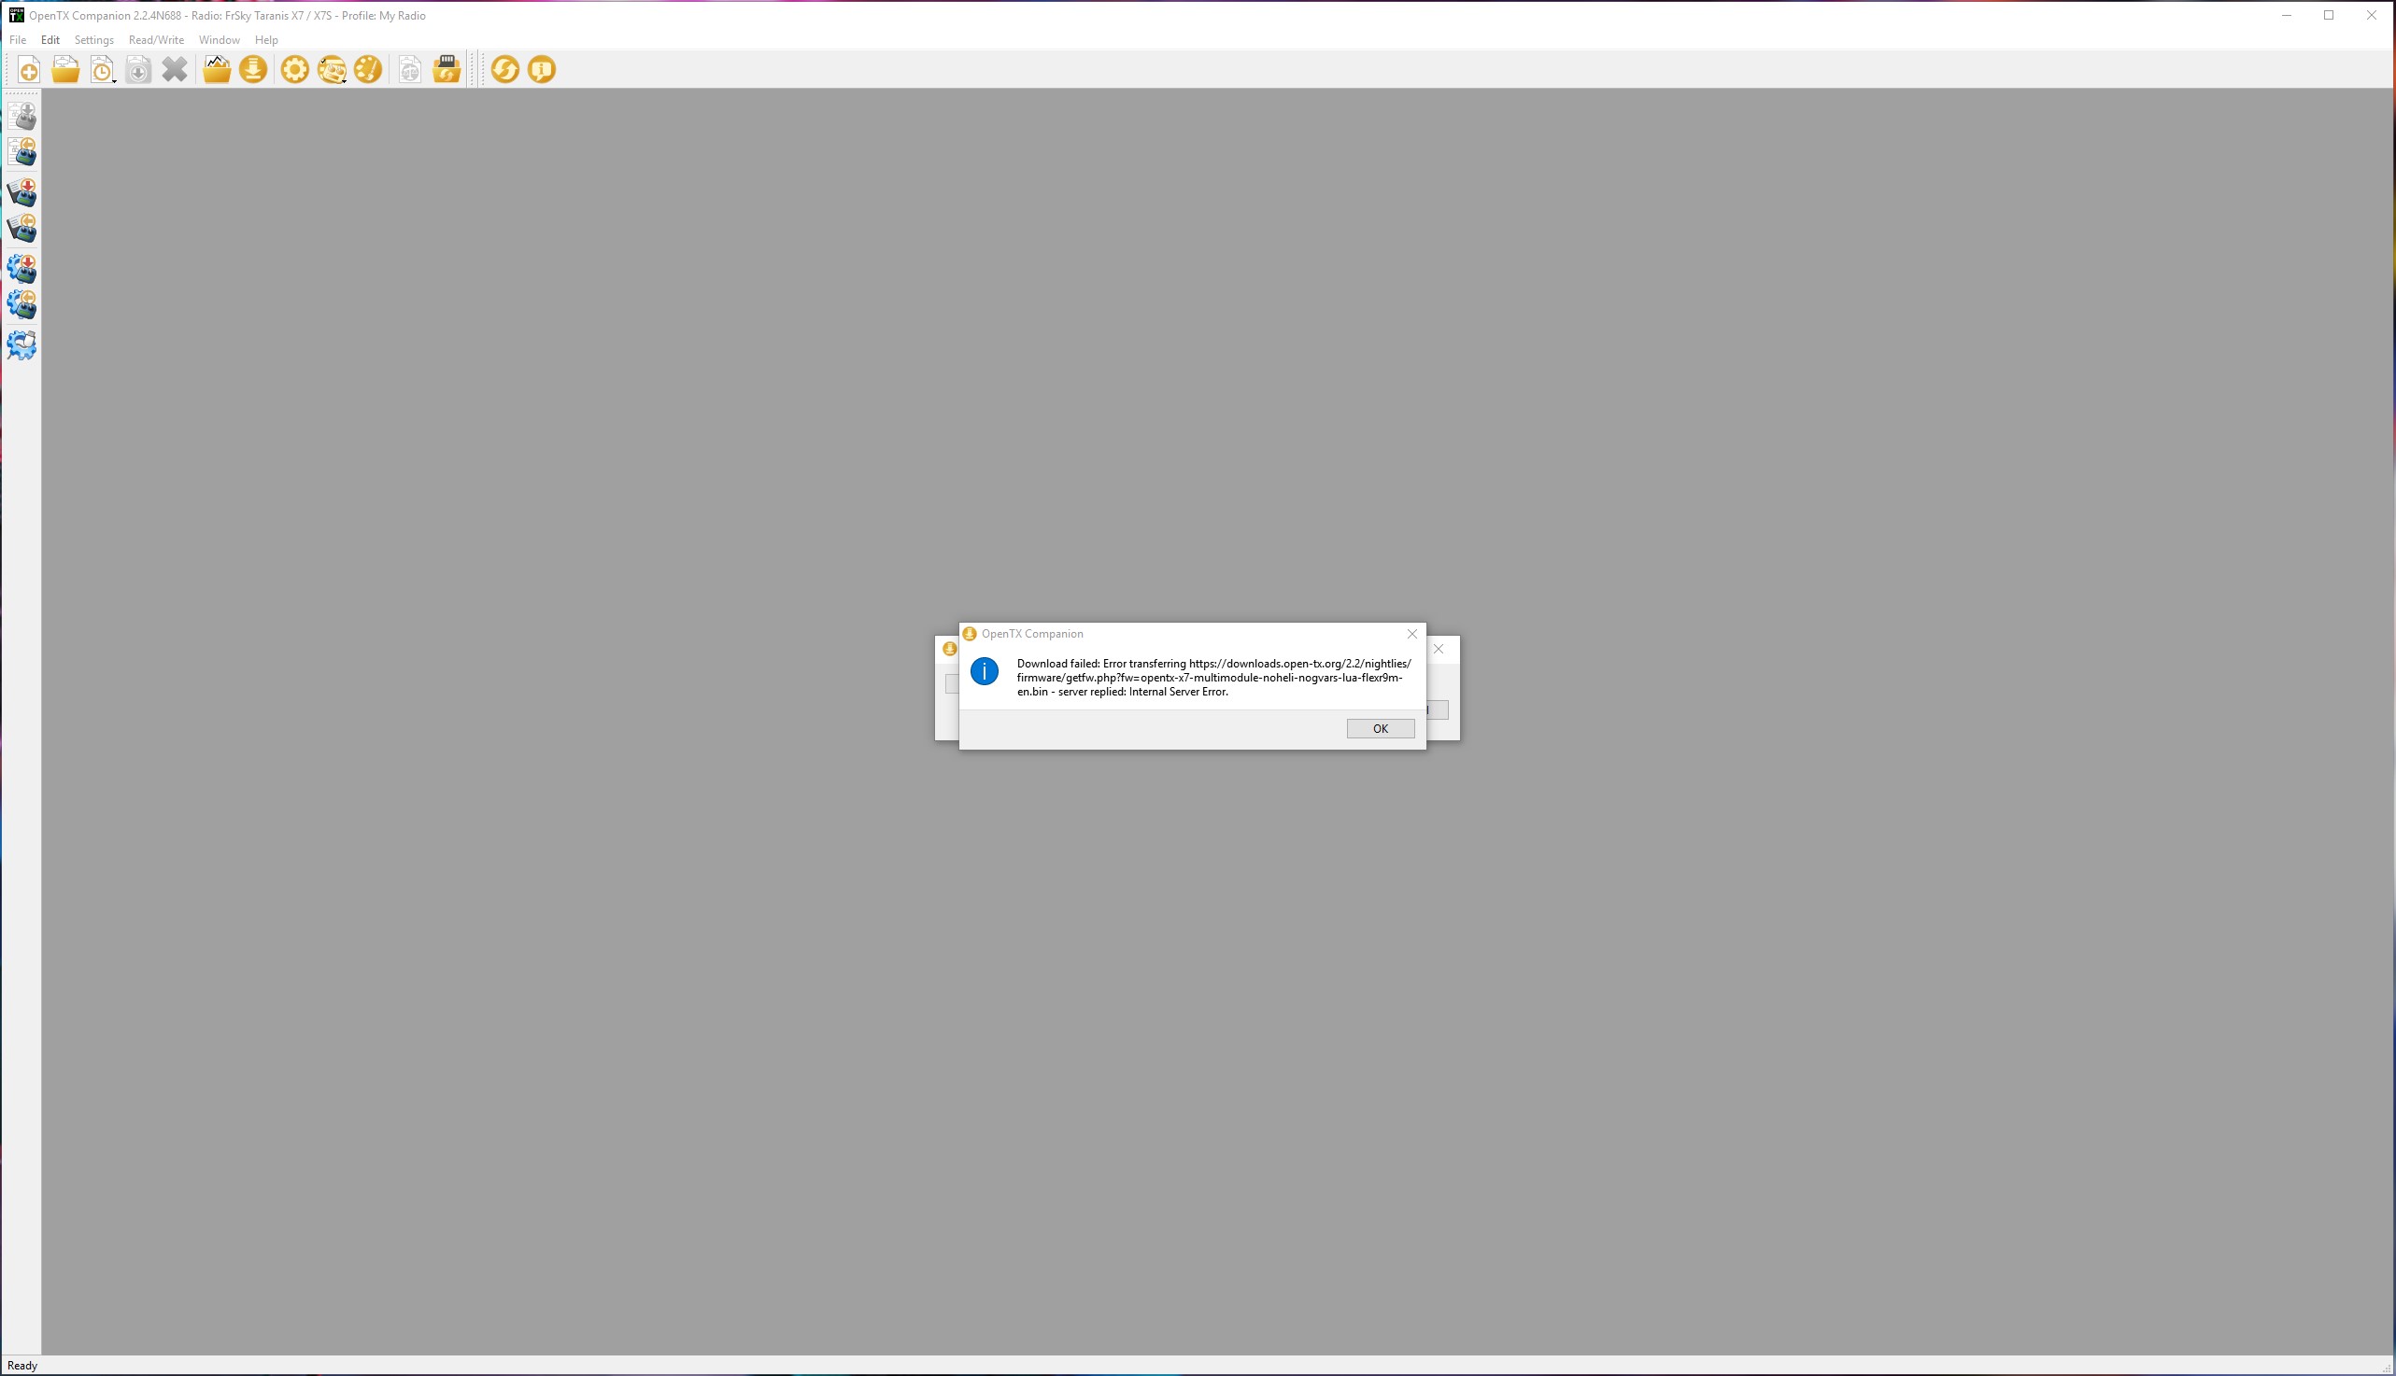Open the application settings gear
Viewport: 2396px width, 1376px height.
(294, 69)
